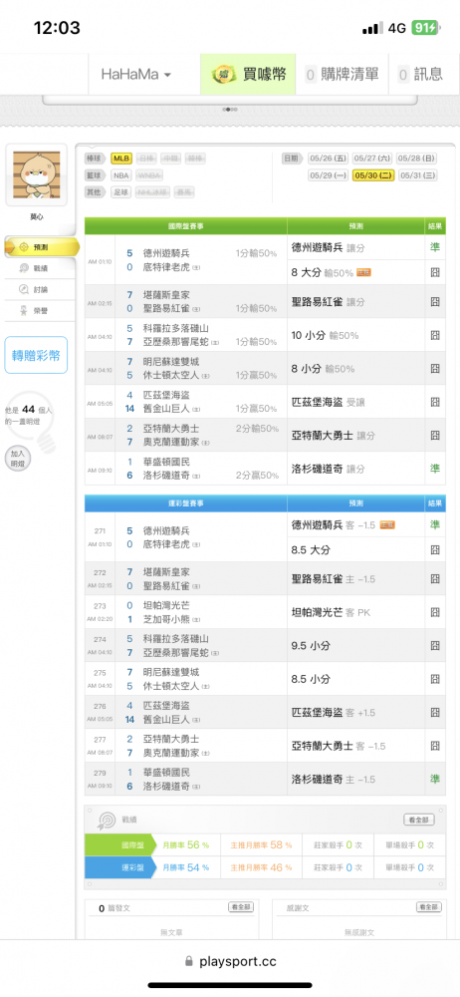Click the 戰績 target icon
Viewport: 460px width, 997px height.
(107, 821)
